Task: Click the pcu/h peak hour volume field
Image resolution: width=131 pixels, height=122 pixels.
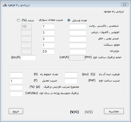Action: pos(28,58)
